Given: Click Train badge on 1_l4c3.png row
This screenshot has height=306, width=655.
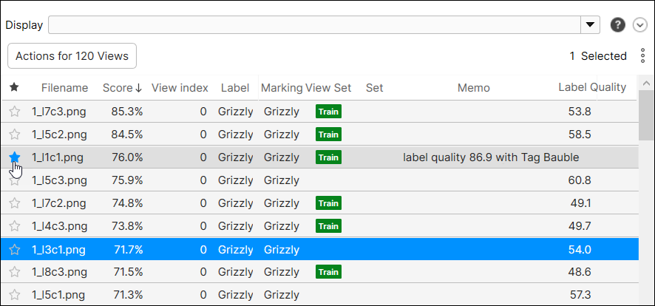Looking at the screenshot, I should (x=328, y=226).
